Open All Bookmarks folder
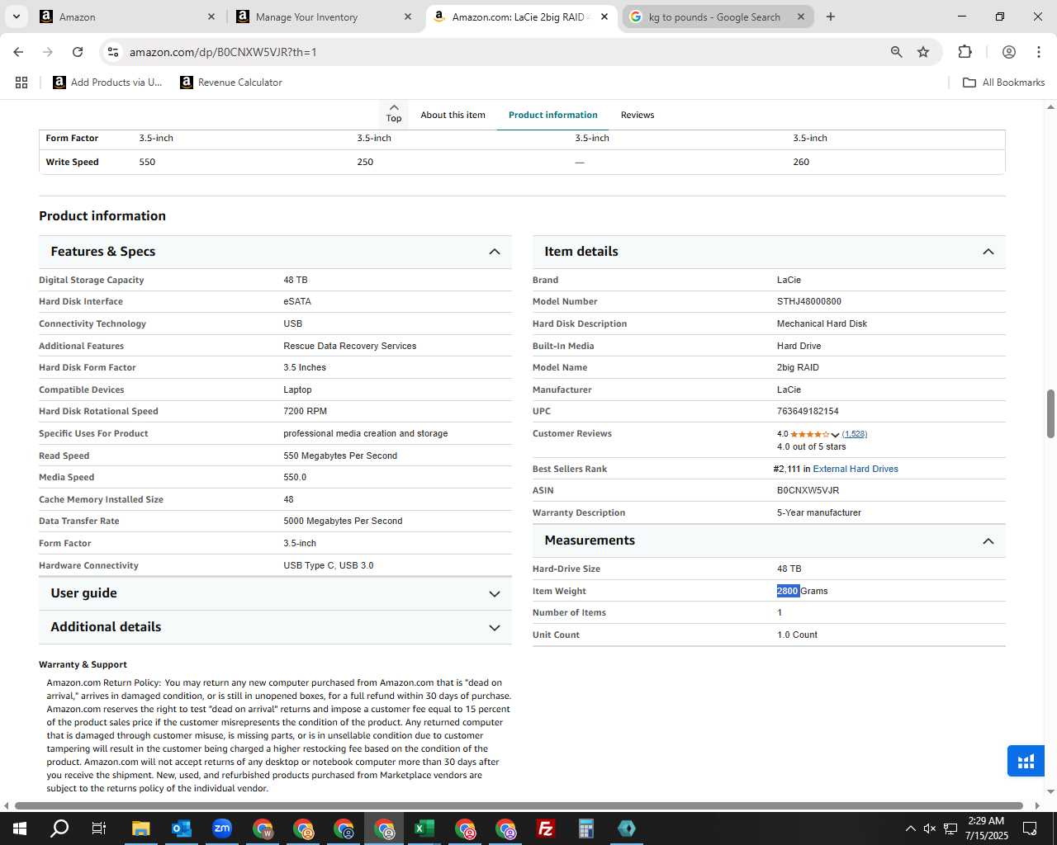 click(x=1004, y=83)
